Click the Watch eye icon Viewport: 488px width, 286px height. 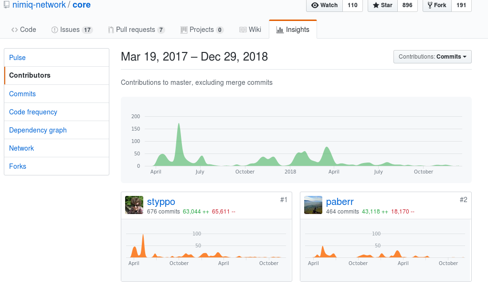pos(315,5)
